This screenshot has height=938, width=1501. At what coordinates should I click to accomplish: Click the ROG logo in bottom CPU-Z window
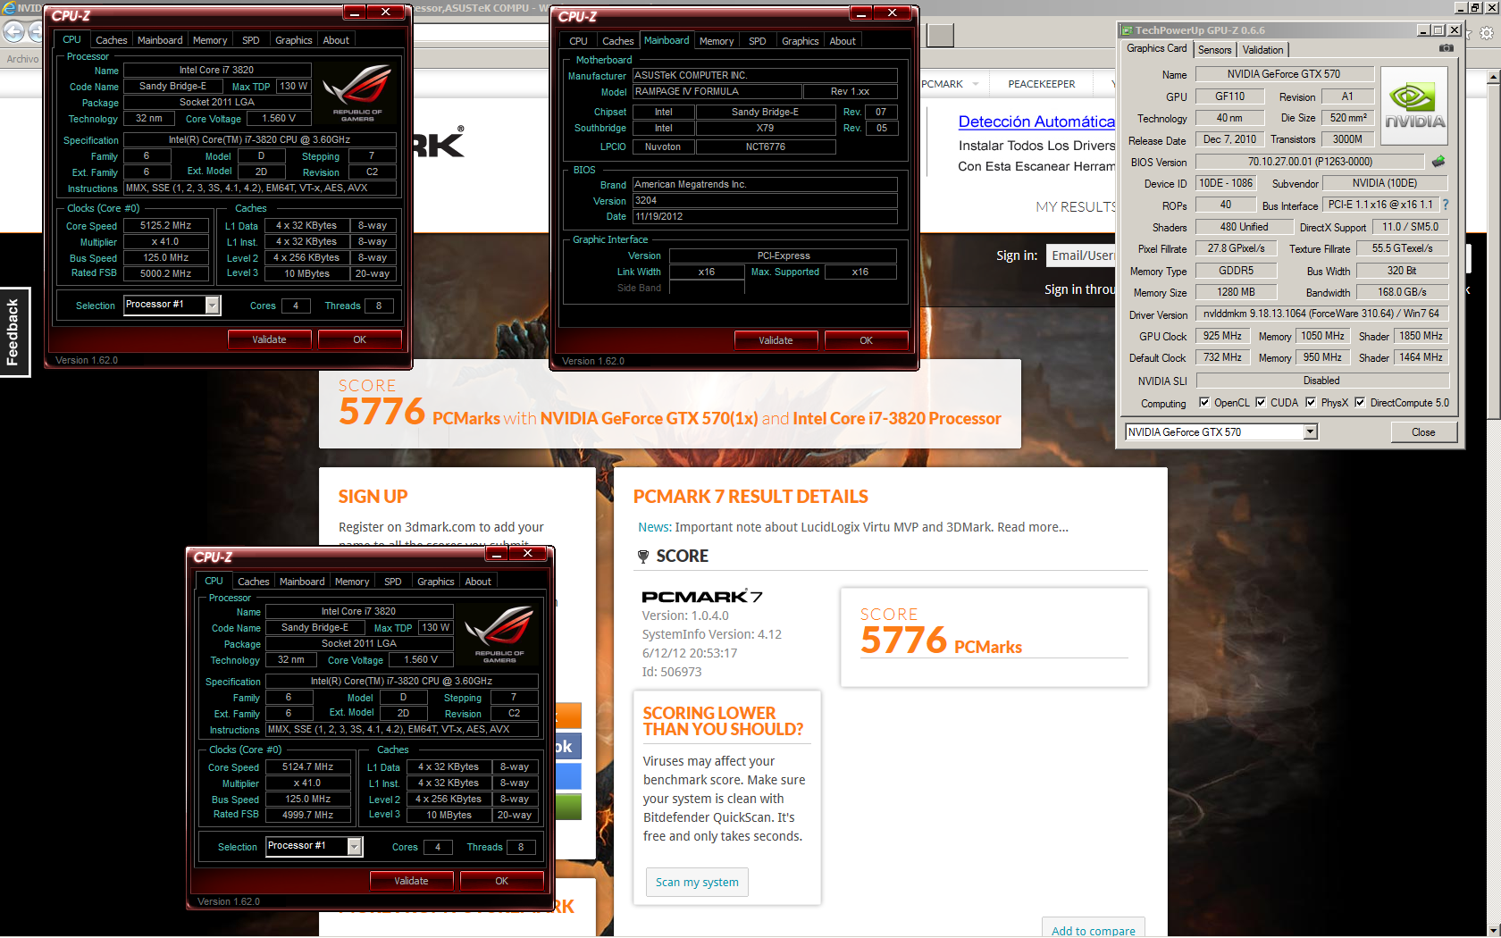point(499,633)
